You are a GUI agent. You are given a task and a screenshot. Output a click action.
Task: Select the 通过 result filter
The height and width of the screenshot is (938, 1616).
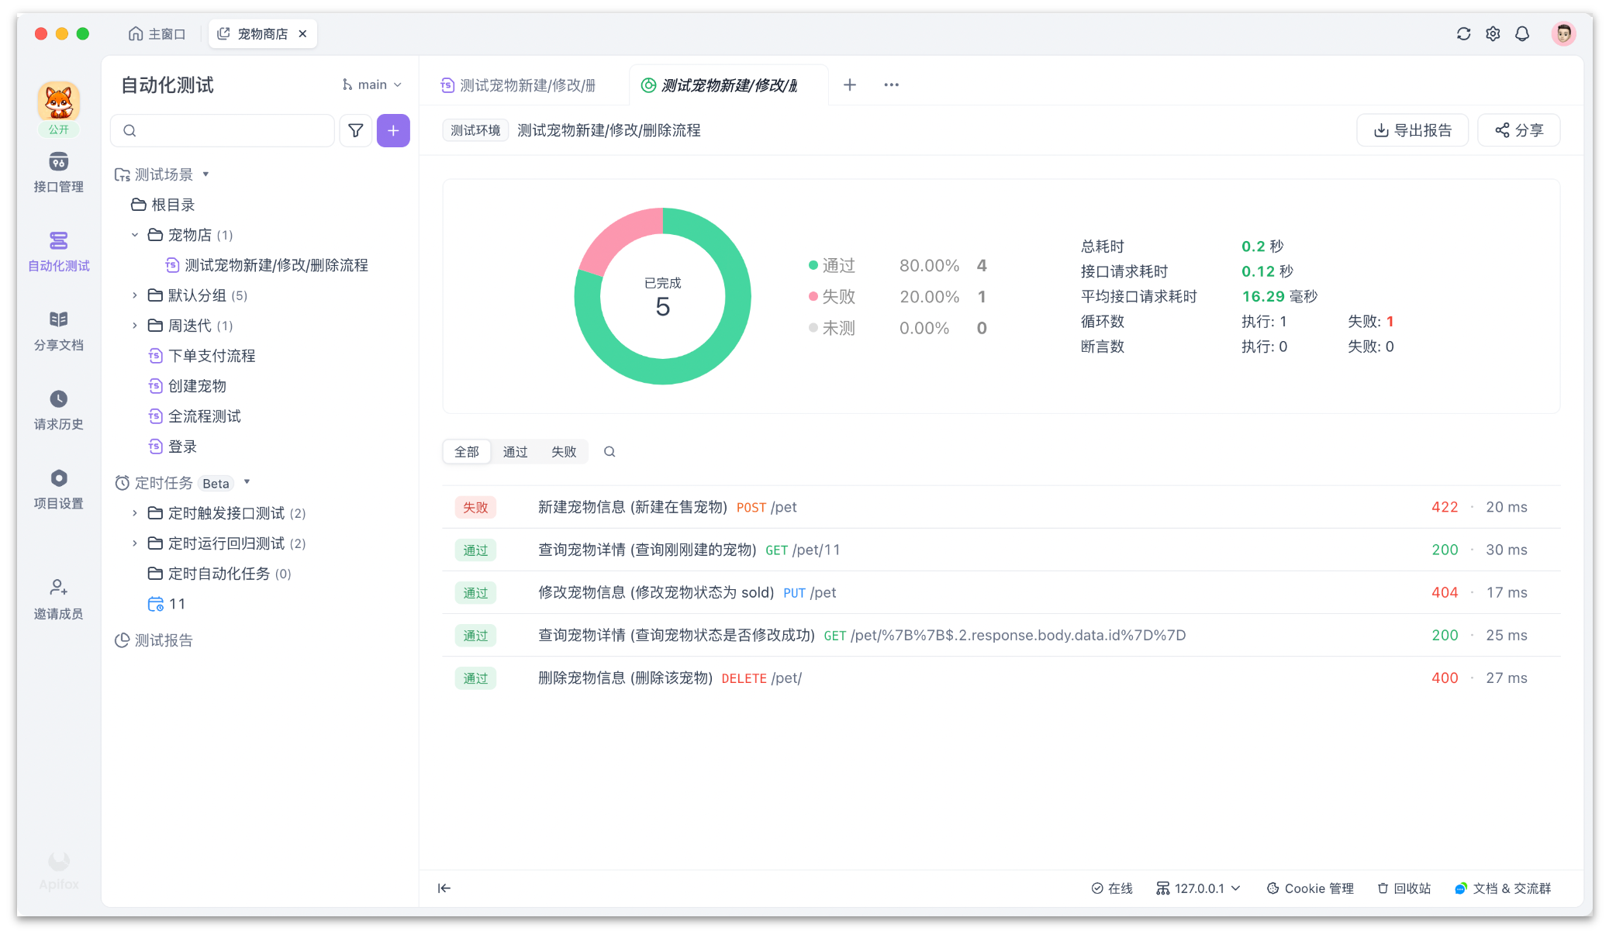(515, 452)
